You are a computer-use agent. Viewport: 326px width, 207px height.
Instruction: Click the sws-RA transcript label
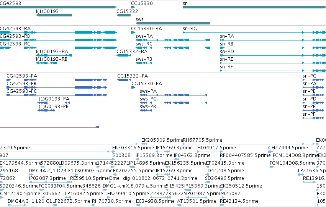click(144, 36)
